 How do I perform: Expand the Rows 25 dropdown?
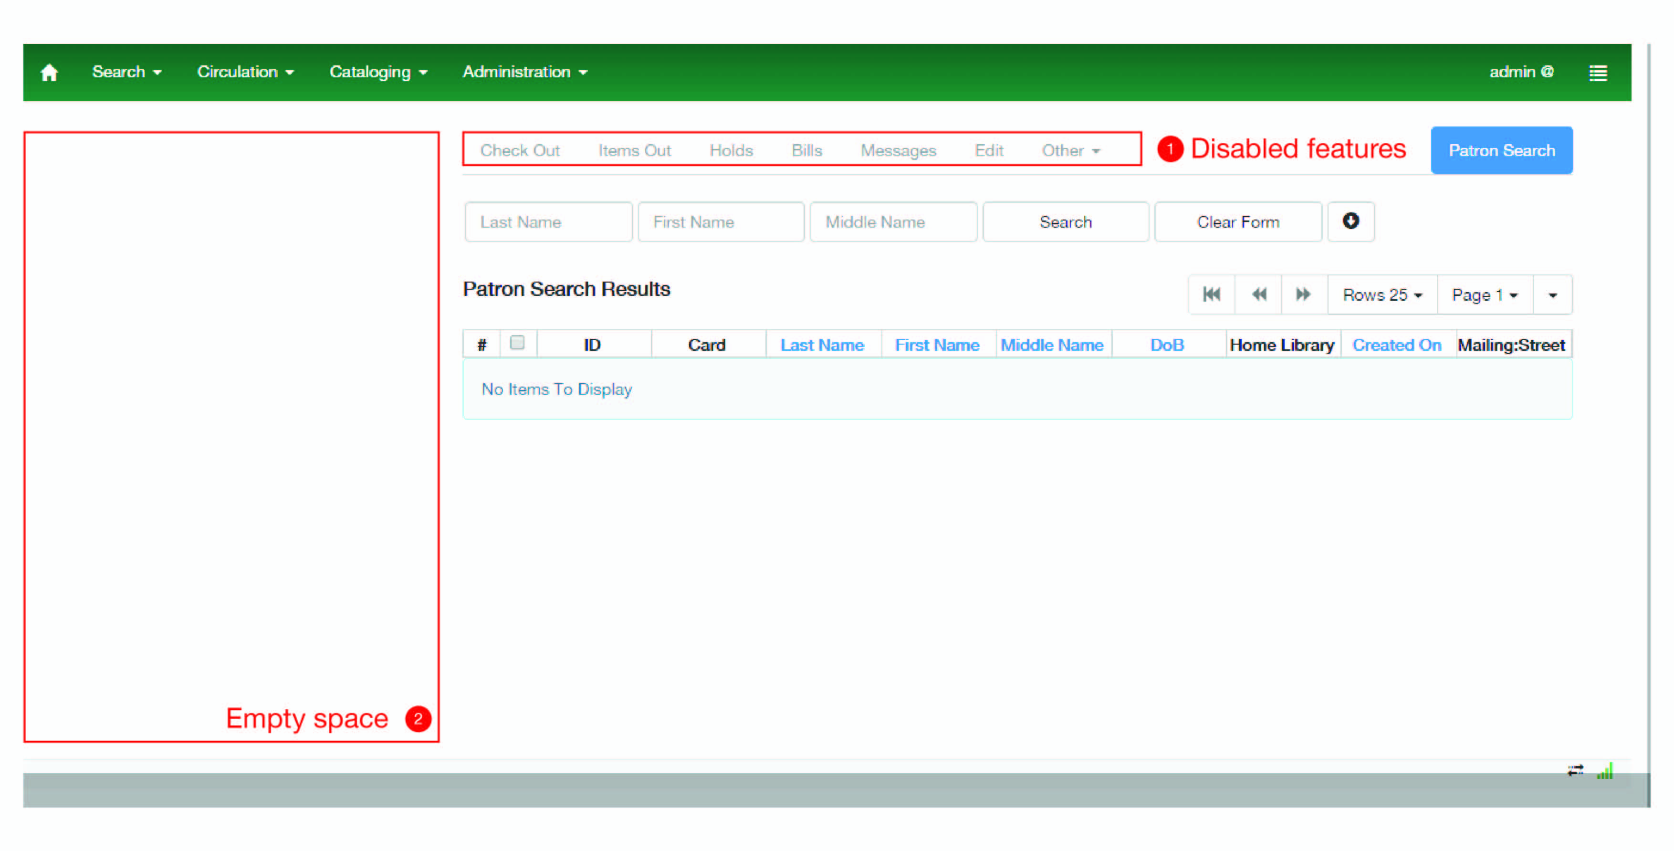point(1382,295)
